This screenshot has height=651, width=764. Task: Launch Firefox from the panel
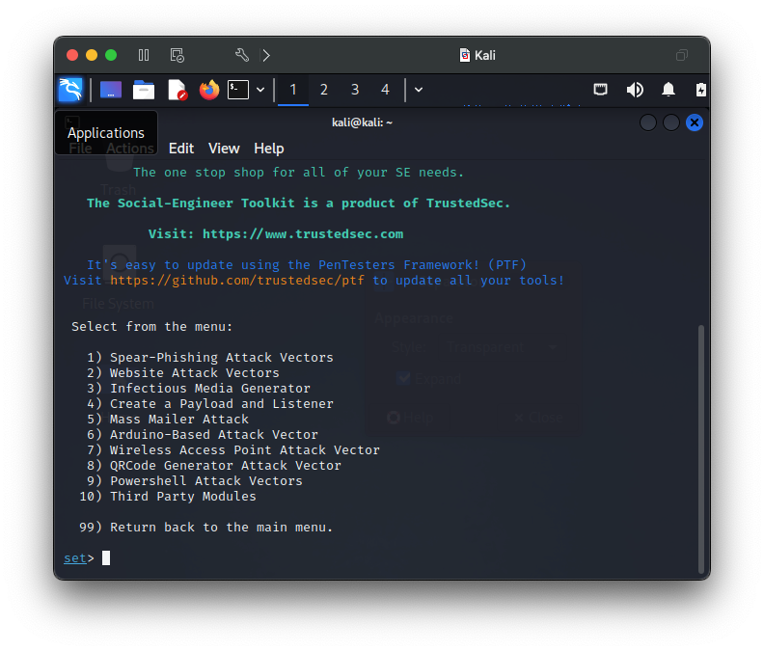[x=209, y=90]
